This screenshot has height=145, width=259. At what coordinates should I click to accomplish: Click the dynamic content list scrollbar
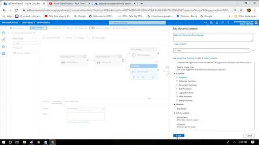click(x=255, y=95)
